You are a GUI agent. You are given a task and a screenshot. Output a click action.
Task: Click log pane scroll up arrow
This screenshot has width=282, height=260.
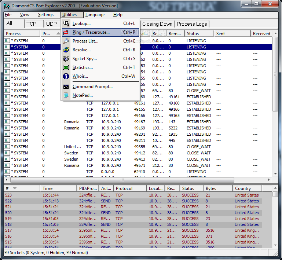coord(275,188)
